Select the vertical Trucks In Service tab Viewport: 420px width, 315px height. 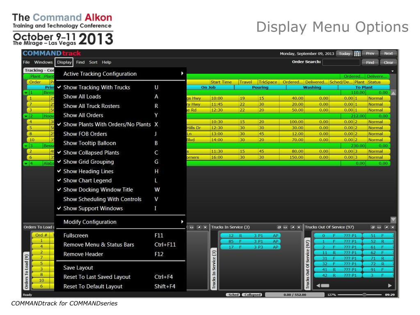(x=214, y=269)
